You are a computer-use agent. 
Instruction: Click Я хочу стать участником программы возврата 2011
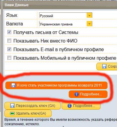tap(57, 85)
